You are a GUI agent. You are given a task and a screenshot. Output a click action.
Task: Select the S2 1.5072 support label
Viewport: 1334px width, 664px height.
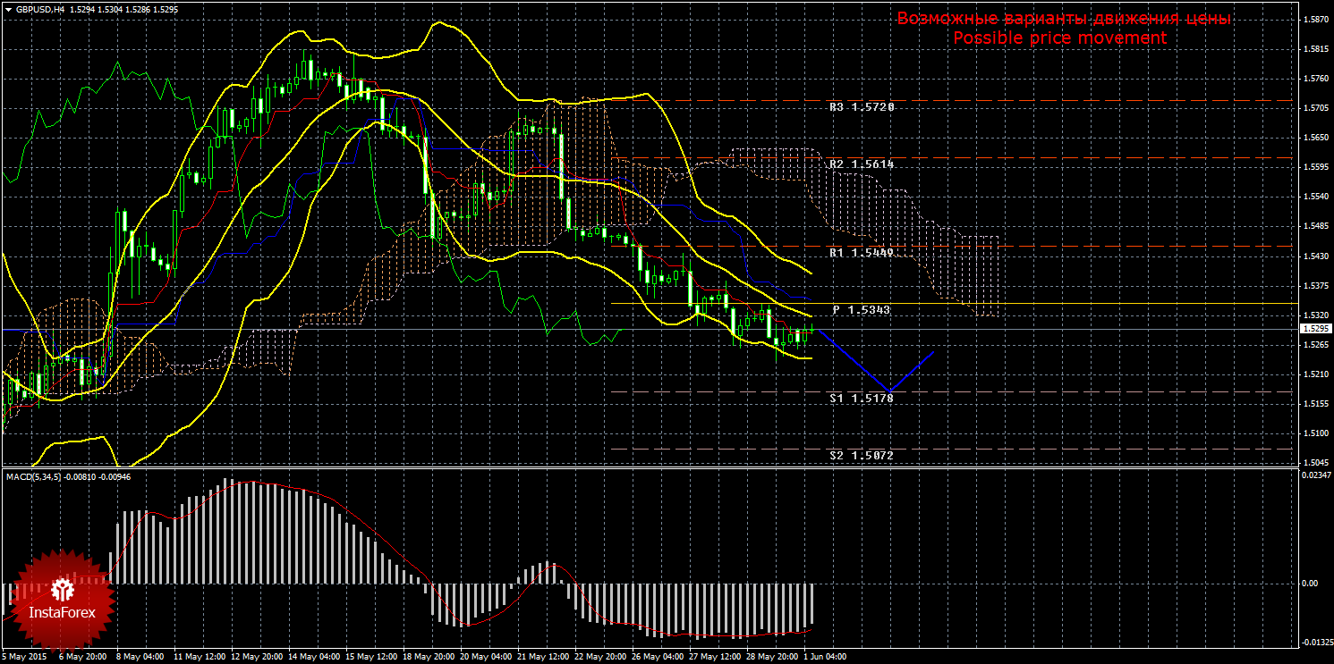[x=861, y=456]
